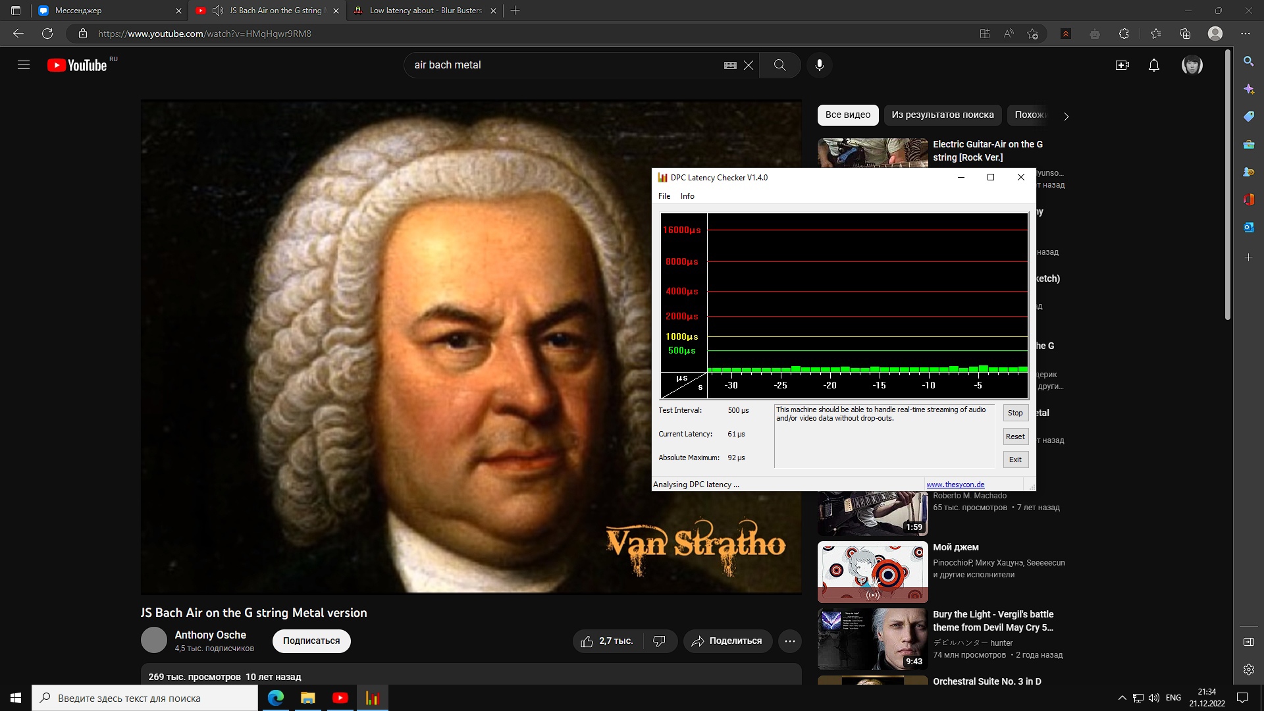Viewport: 1264px width, 711px height.
Task: Mute the tab via speaker icon
Action: click(218, 11)
